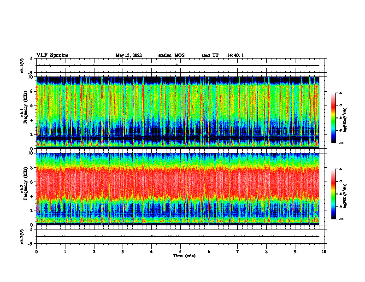Click the ch.1 colorbar '-10' label
365x282 pixels.
coord(341,143)
